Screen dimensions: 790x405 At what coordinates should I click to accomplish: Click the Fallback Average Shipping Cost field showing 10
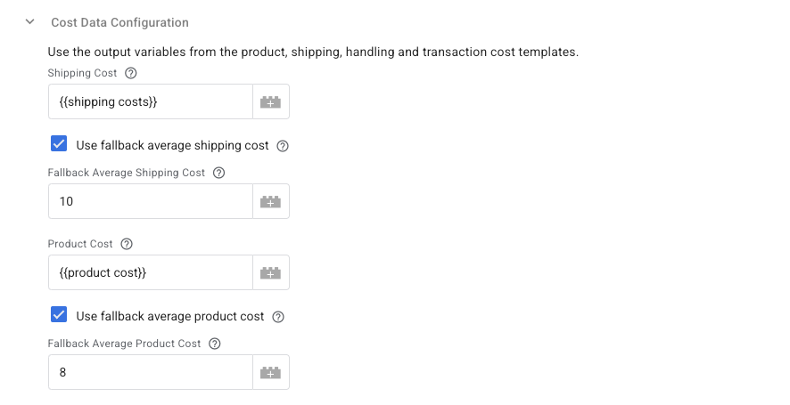150,201
